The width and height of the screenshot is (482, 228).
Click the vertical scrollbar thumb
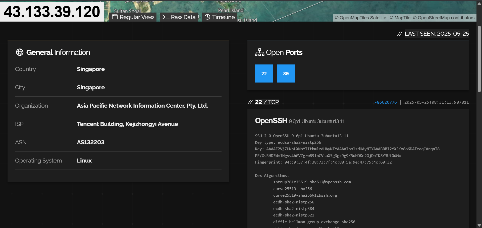click(x=479, y=59)
